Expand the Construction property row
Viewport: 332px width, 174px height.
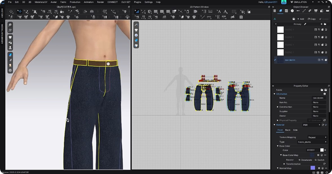(277, 107)
